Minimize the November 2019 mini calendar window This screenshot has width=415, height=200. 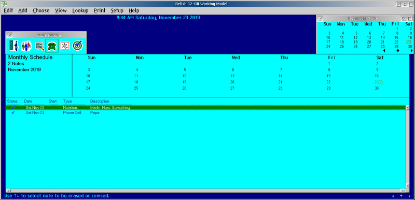pos(404,19)
